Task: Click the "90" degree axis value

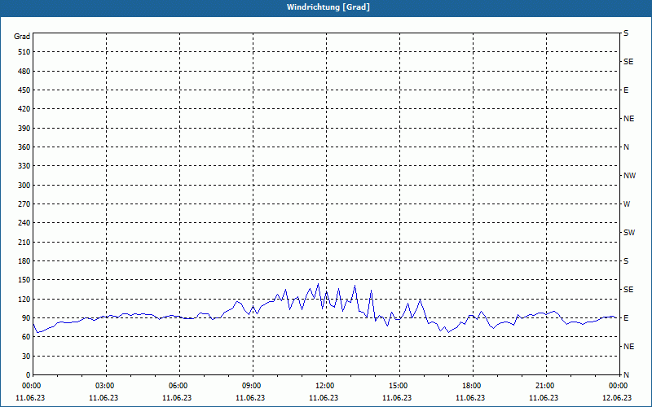Action: click(x=26, y=318)
